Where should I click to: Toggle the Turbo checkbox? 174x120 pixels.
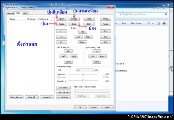coord(59,77)
